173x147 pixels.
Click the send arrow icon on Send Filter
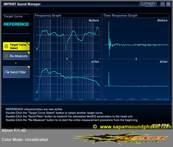pyautogui.click(x=7, y=72)
